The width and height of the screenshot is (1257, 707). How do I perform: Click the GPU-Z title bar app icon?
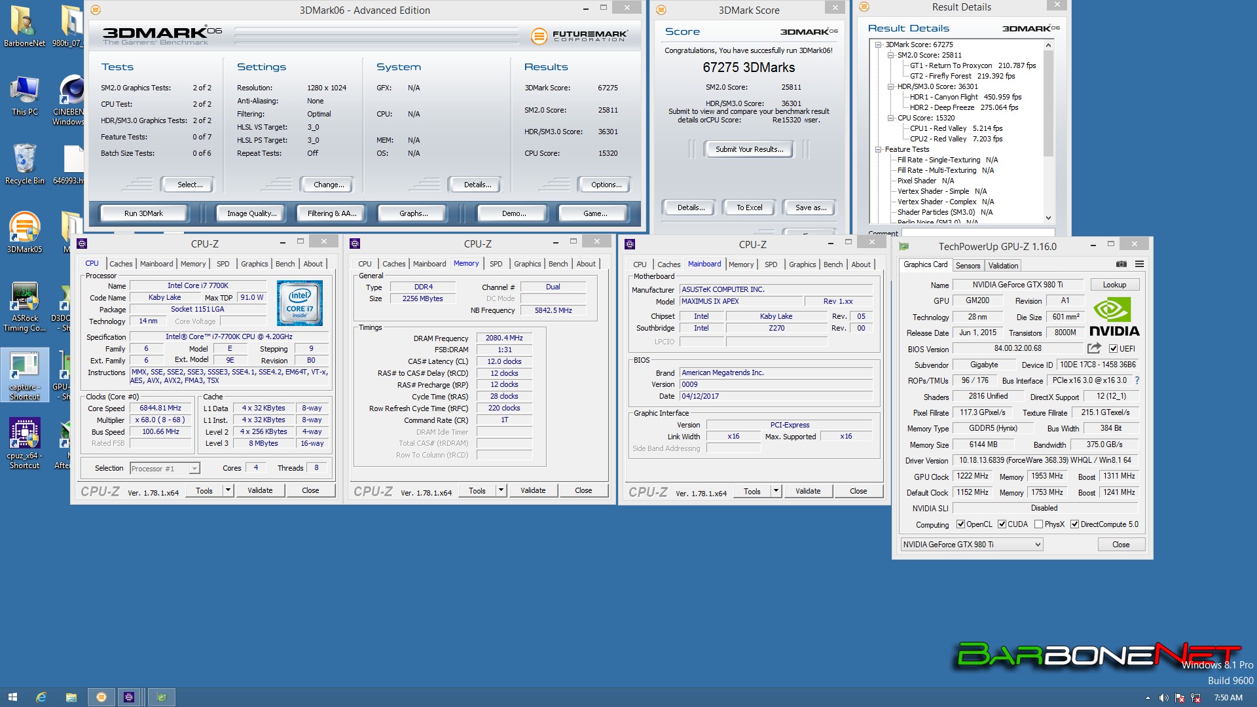(904, 247)
